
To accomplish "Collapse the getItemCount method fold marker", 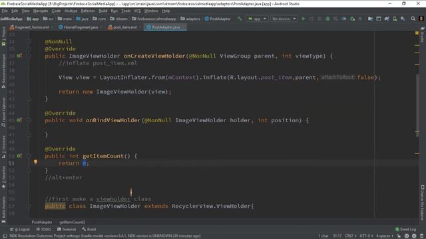I will 29,156.
